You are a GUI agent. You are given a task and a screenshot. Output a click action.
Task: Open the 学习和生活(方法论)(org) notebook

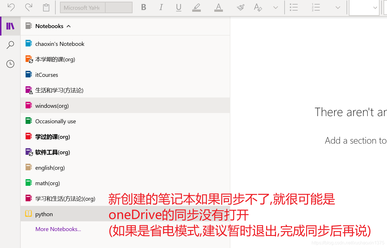pos(125,199)
